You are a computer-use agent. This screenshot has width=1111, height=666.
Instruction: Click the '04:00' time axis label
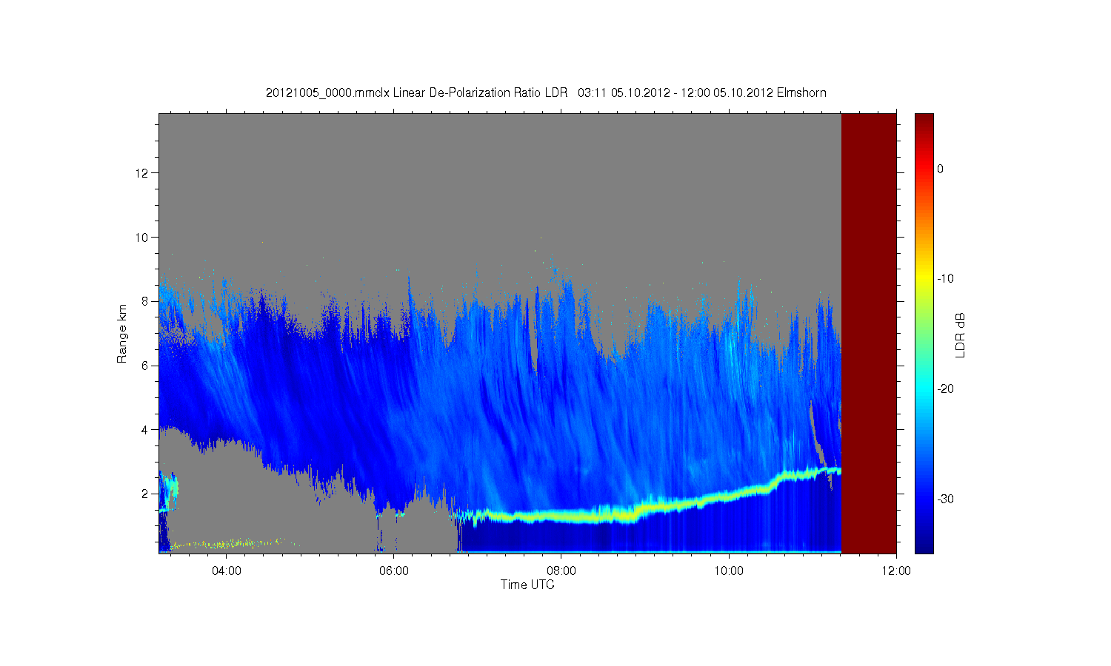coord(226,571)
